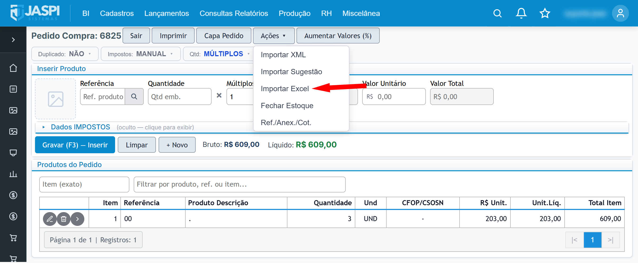Open the search magnifier in the top bar
This screenshot has width=638, height=263.
tap(497, 13)
